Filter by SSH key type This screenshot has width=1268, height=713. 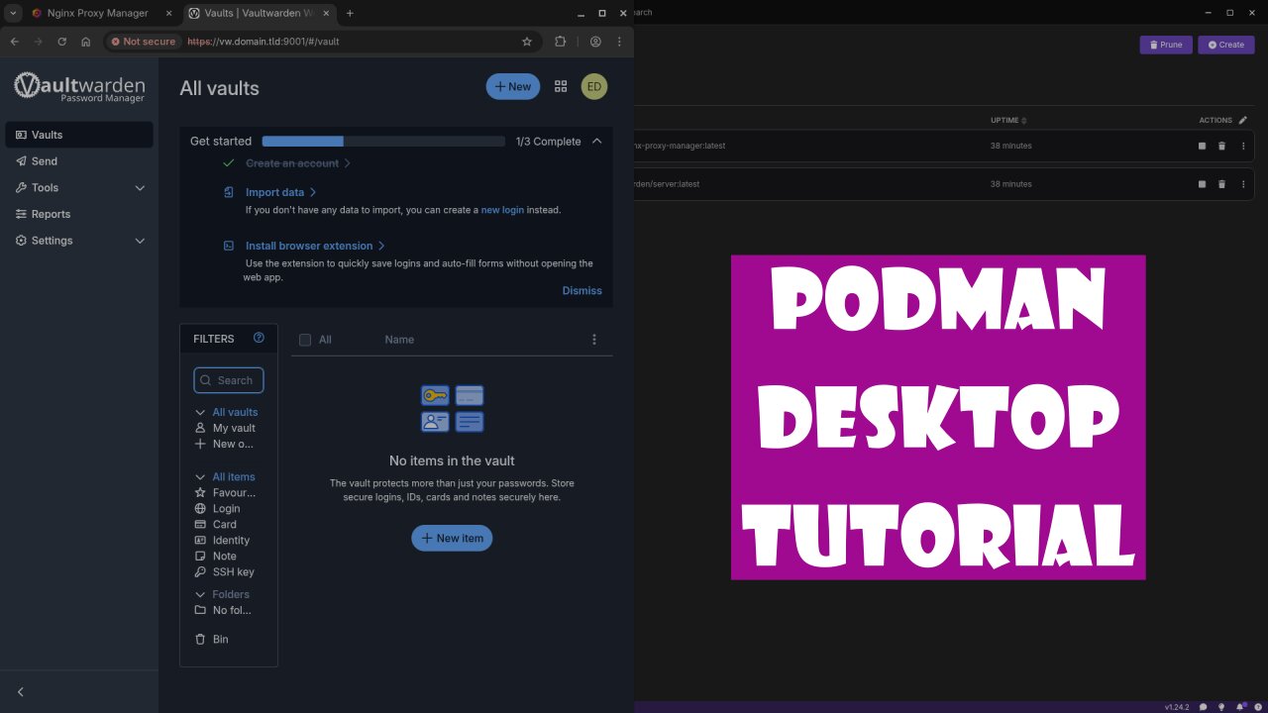tap(233, 571)
